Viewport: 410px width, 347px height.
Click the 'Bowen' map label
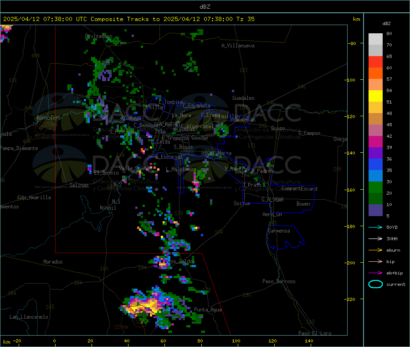(x=303, y=204)
